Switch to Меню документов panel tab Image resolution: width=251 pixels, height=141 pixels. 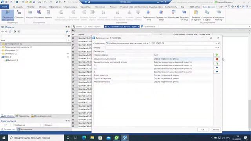pos(41,116)
